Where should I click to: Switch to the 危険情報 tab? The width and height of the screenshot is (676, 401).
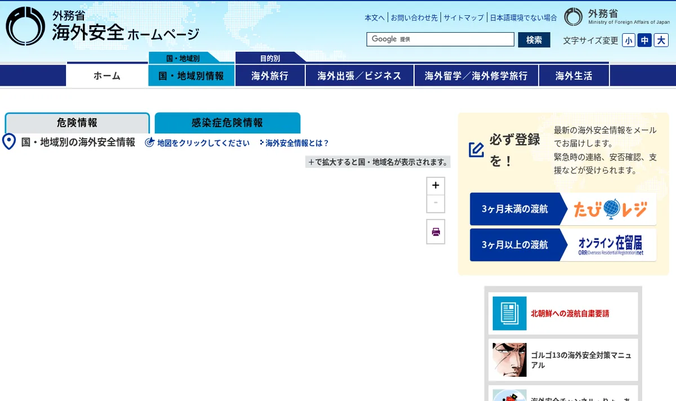coord(77,123)
